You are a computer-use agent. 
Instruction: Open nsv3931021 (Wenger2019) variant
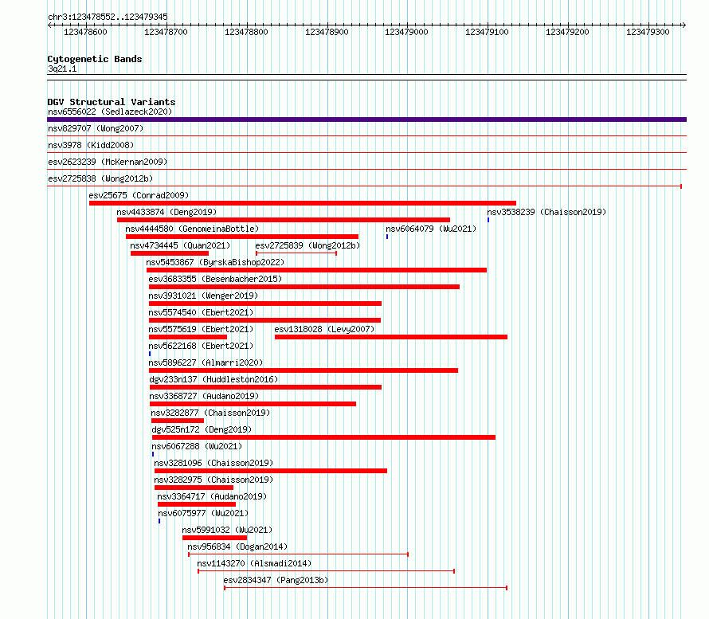click(x=203, y=296)
